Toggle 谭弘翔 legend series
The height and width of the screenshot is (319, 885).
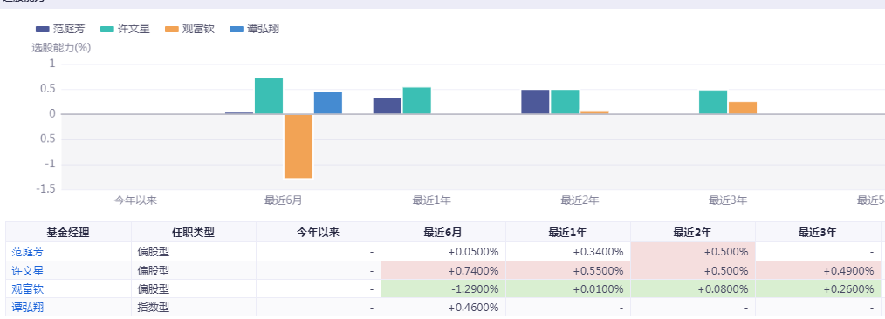coord(255,29)
